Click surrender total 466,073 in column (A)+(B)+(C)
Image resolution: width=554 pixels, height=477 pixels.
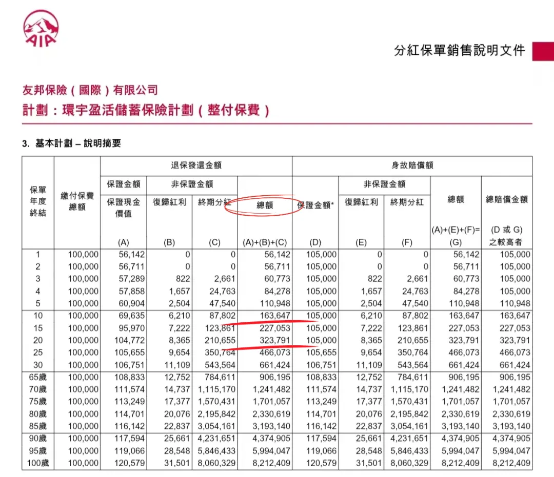coord(275,352)
